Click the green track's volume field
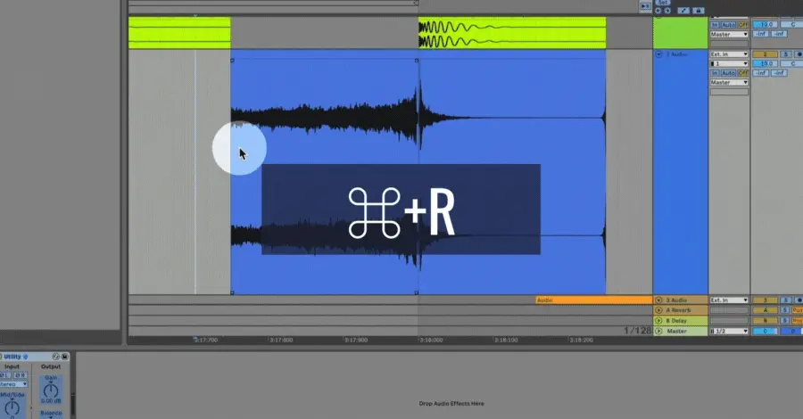 (766, 25)
